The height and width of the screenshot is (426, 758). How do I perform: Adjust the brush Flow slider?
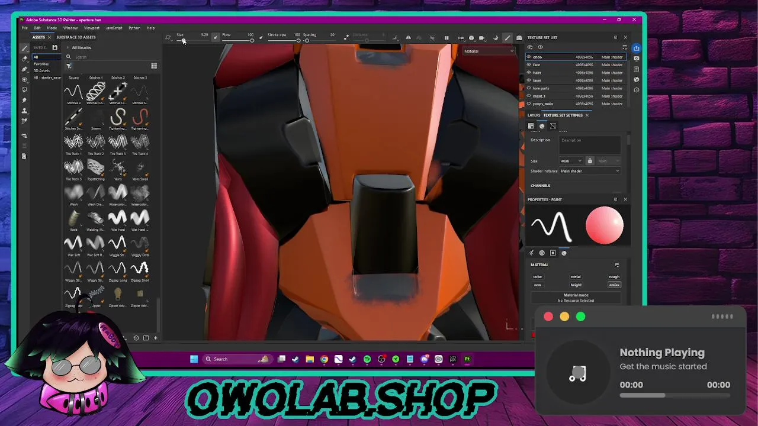click(x=238, y=40)
